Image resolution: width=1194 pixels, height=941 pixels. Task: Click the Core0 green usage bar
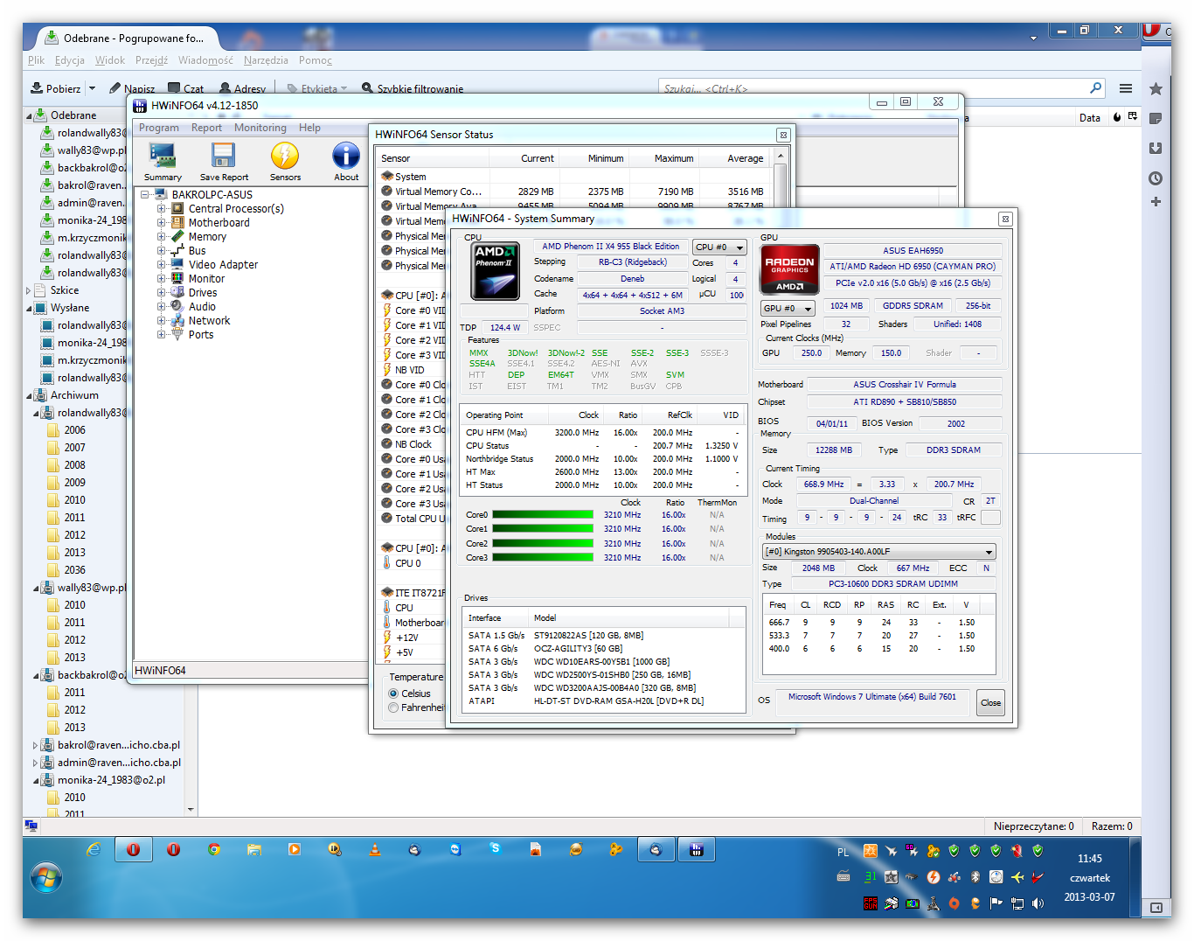click(542, 515)
